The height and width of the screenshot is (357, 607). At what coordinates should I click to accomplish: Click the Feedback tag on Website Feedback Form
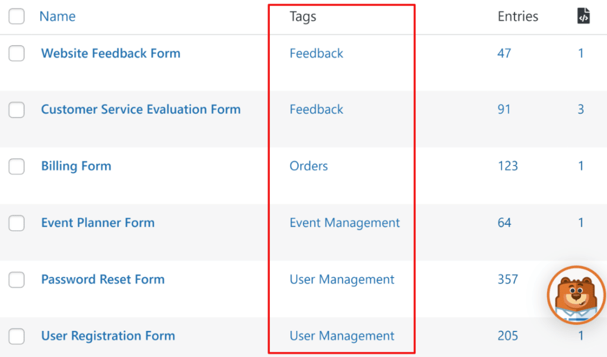pos(316,53)
